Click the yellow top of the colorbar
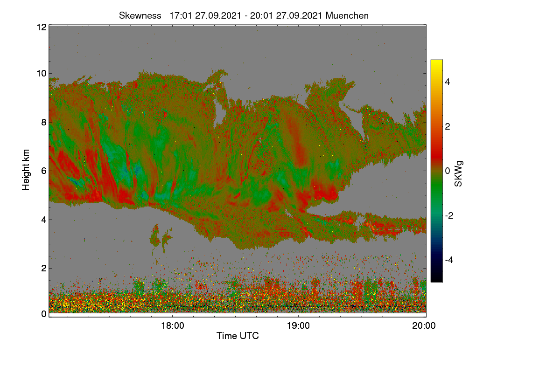560x373 pixels. click(x=436, y=64)
